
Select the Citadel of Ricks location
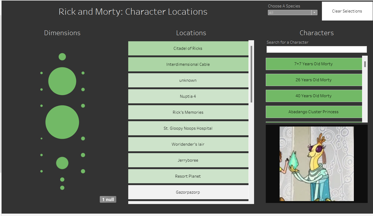click(x=188, y=48)
